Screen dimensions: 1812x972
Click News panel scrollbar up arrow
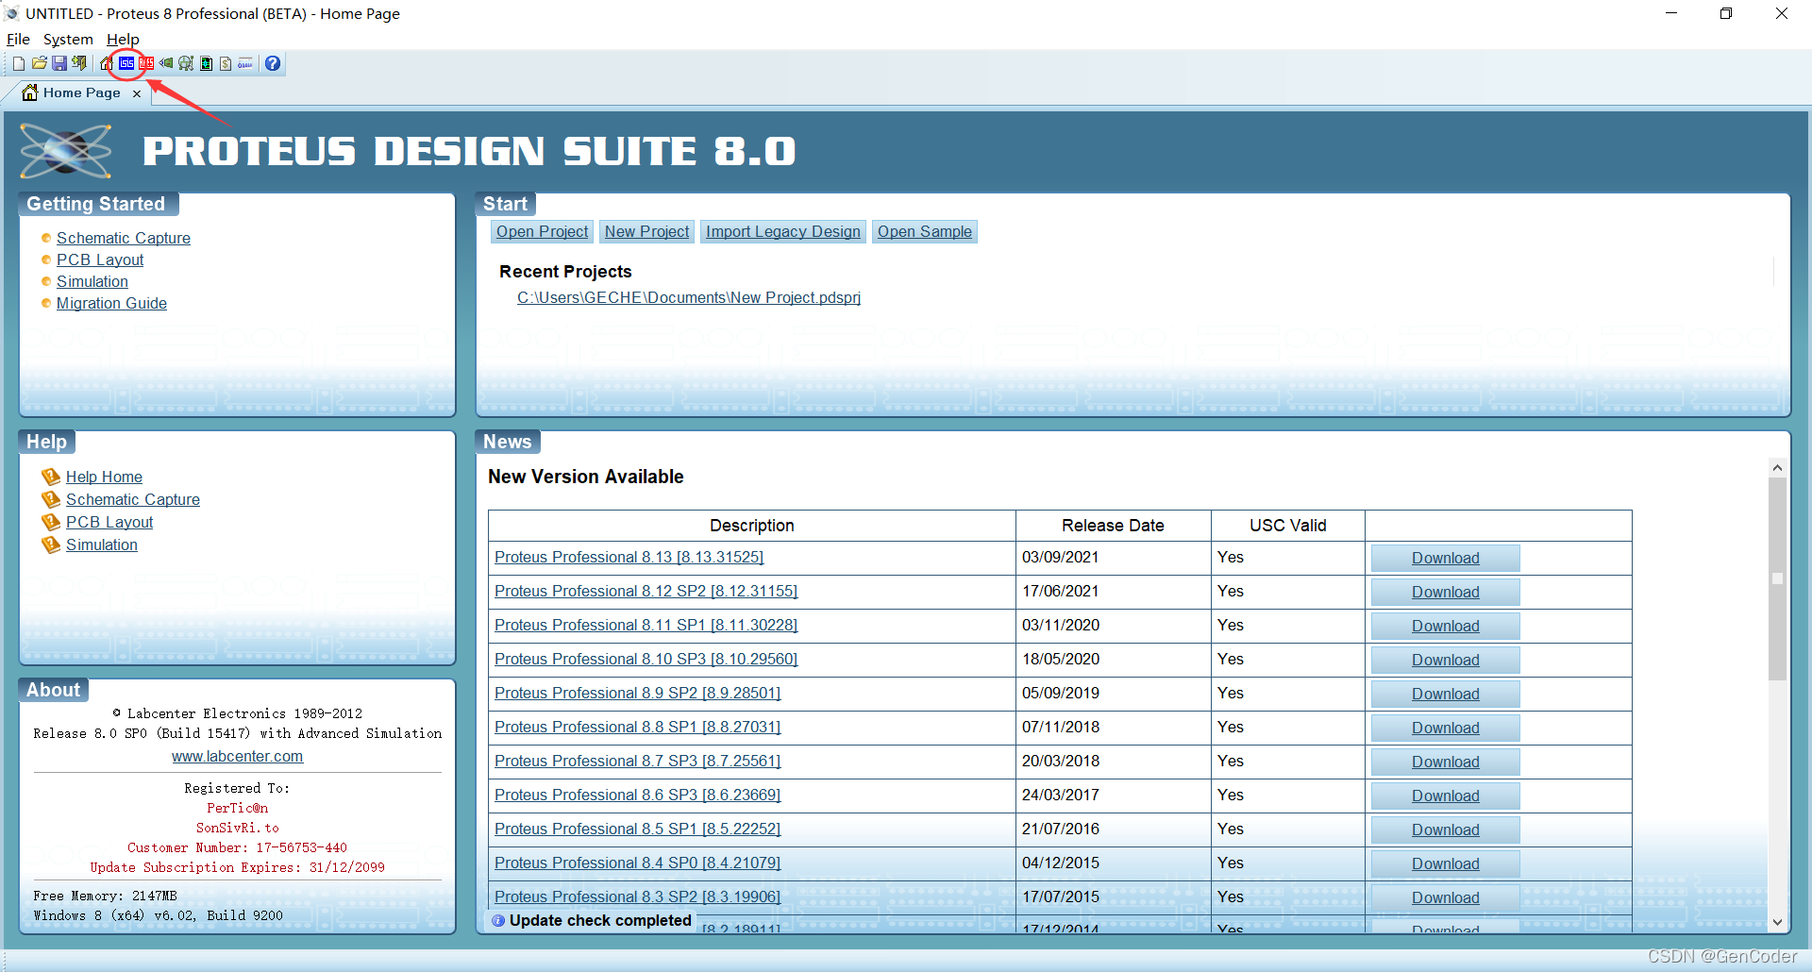[1777, 467]
